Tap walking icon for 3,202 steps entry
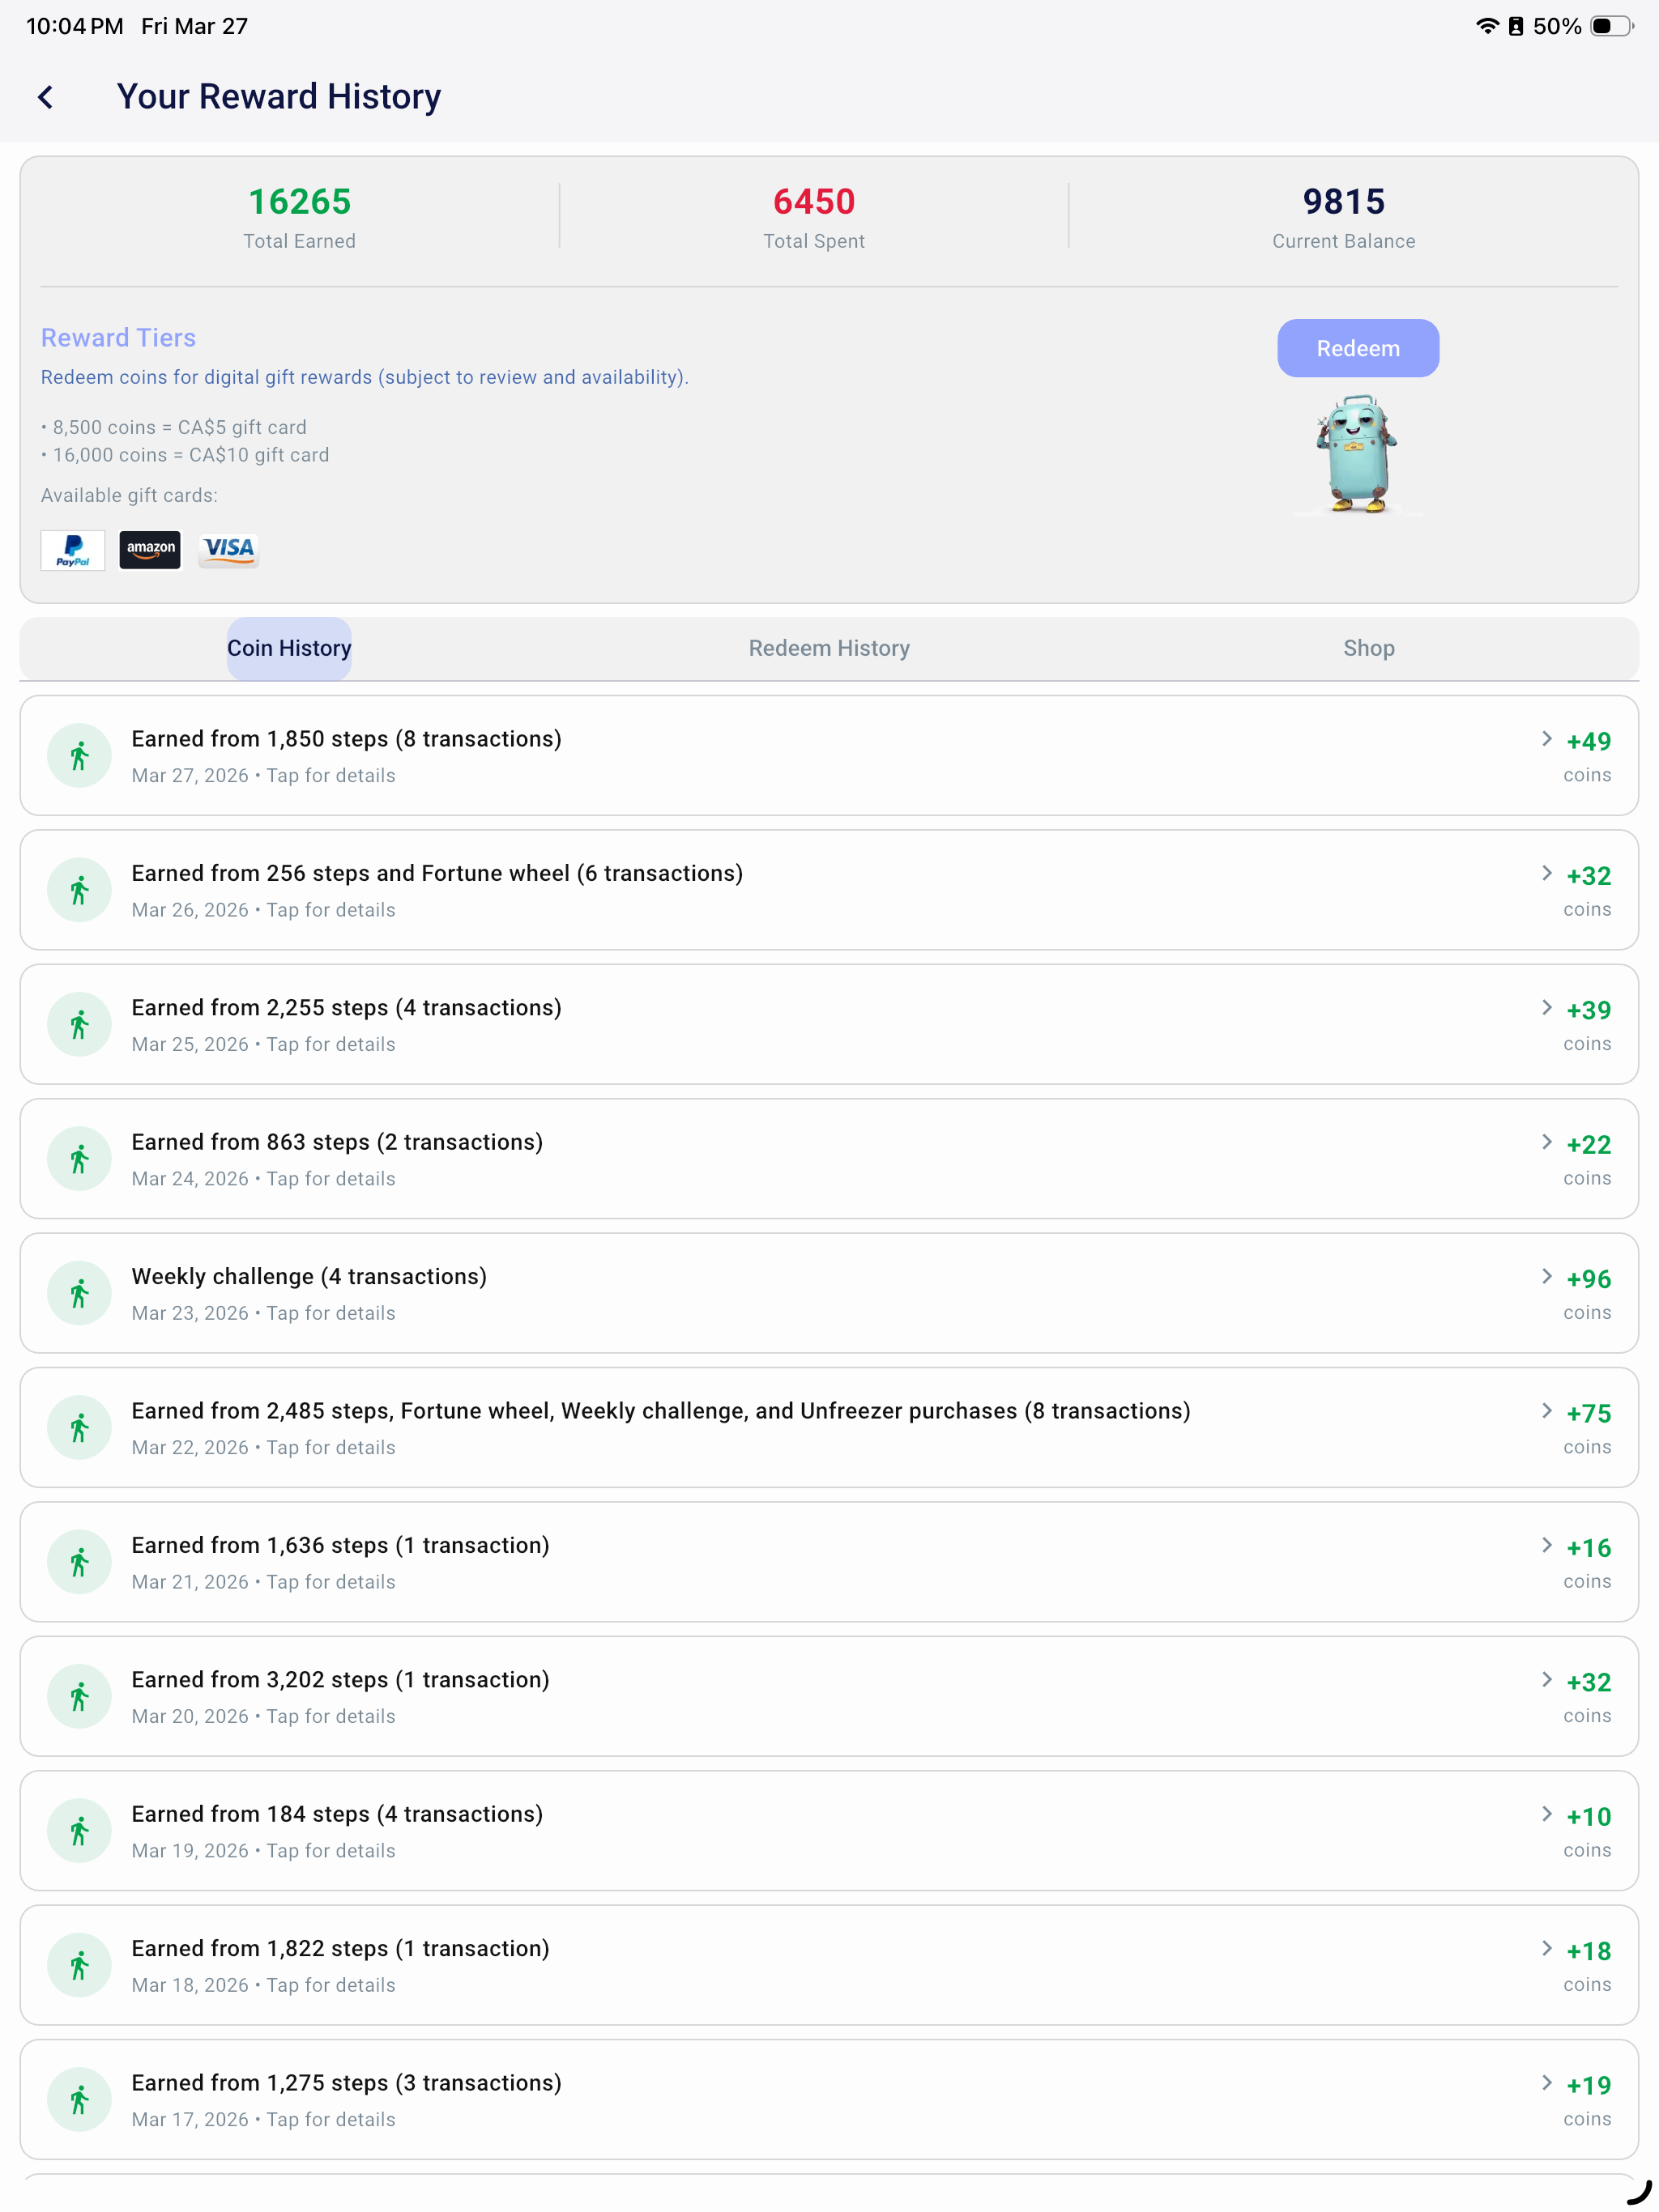Image resolution: width=1659 pixels, height=2212 pixels. tap(79, 1697)
